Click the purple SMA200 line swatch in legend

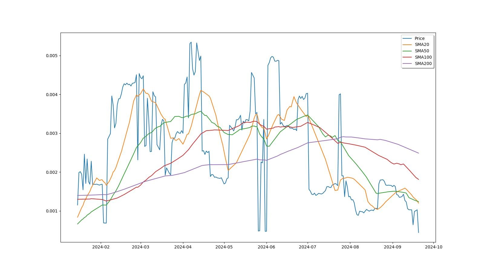point(407,64)
